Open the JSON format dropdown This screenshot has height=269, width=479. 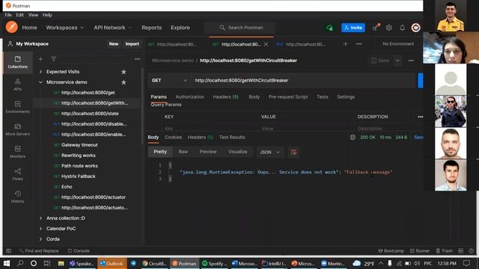[269, 152]
